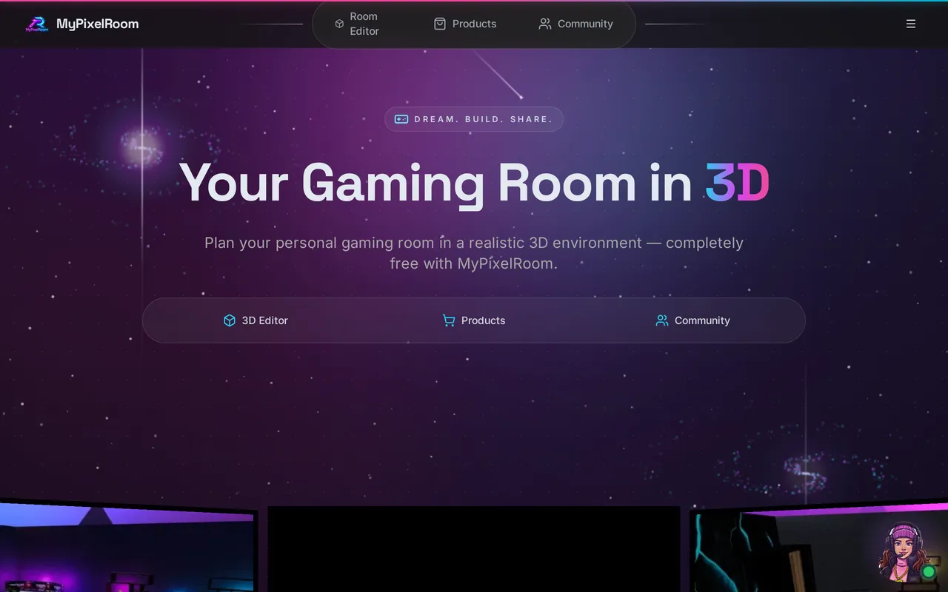Click the dark center room preview panel

point(474,549)
